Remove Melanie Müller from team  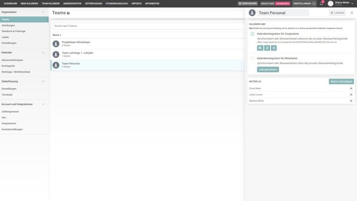point(351,101)
